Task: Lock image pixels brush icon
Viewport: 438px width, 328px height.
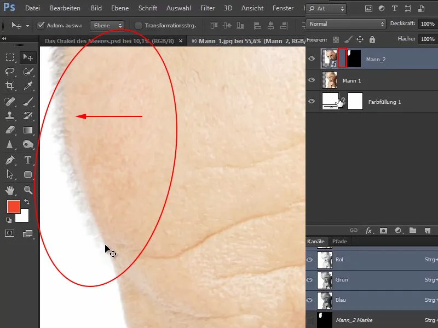Action: (348, 39)
